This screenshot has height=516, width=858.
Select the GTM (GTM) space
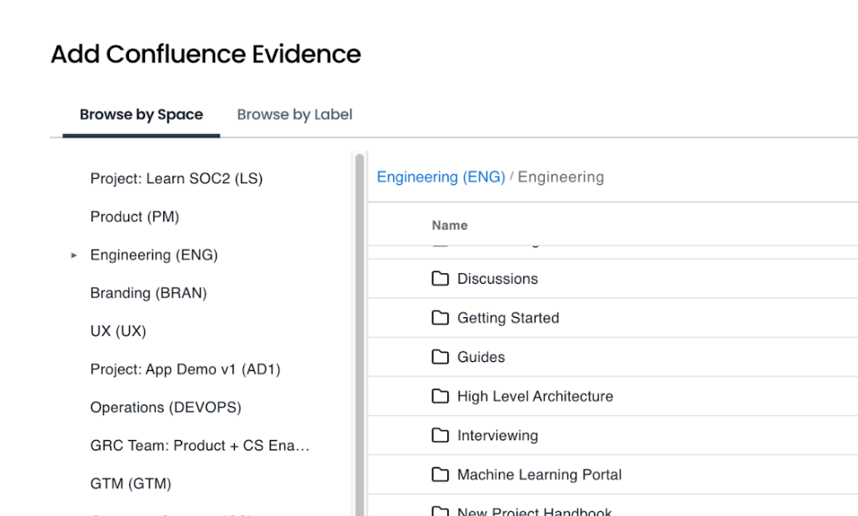pos(130,484)
